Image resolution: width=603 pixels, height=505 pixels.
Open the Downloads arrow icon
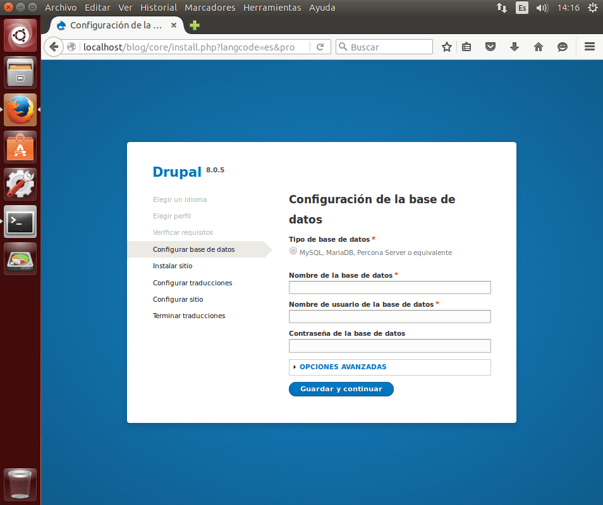pyautogui.click(x=514, y=47)
